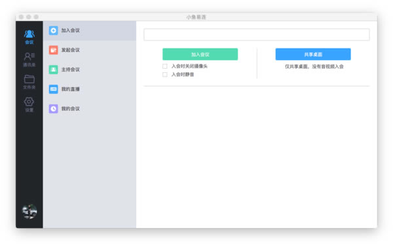
Task: Open the purple 我的会议 clock icon
Action: 54,109
